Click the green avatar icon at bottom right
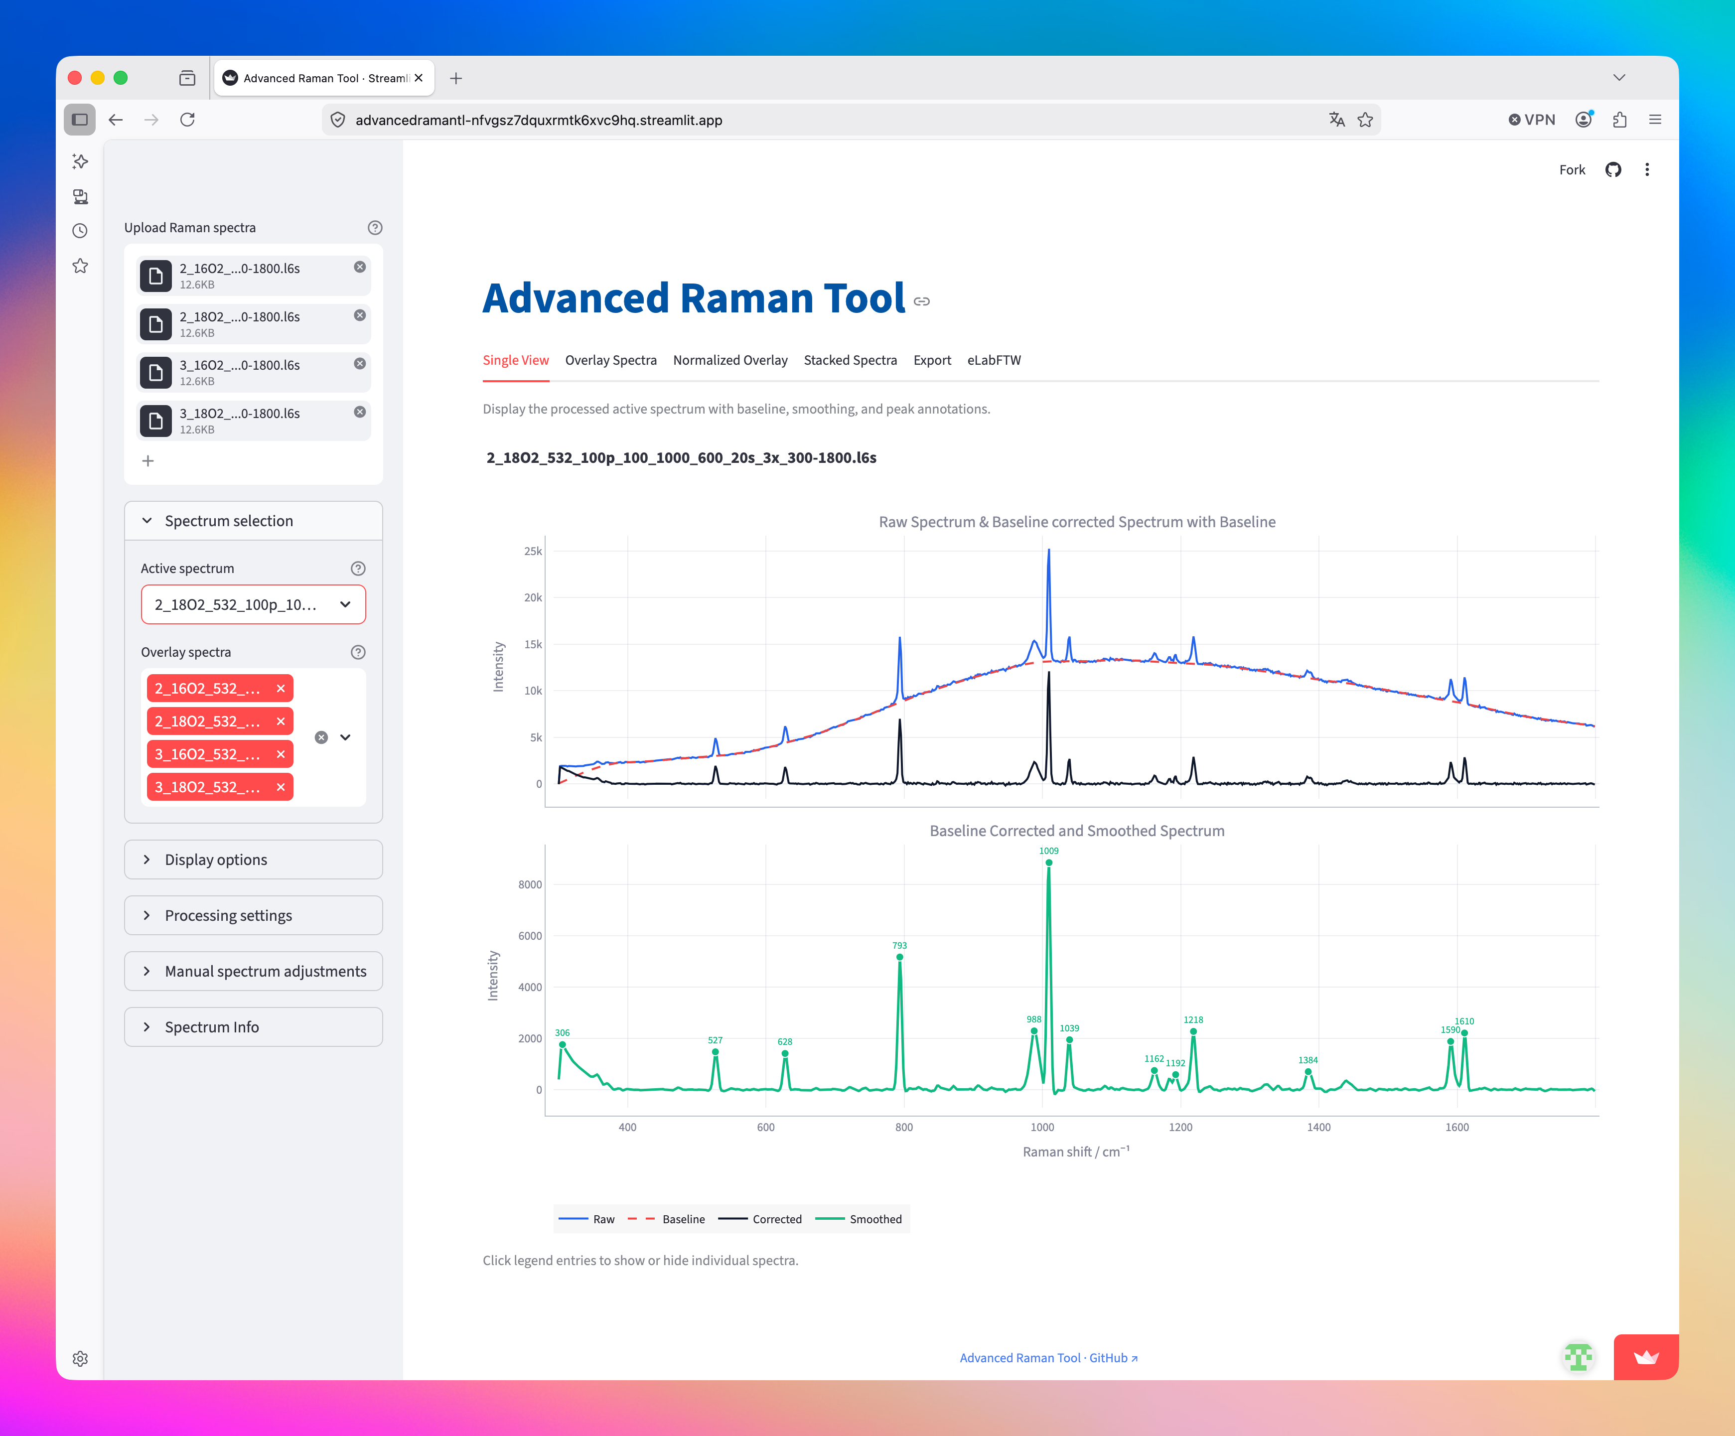 1578,1357
